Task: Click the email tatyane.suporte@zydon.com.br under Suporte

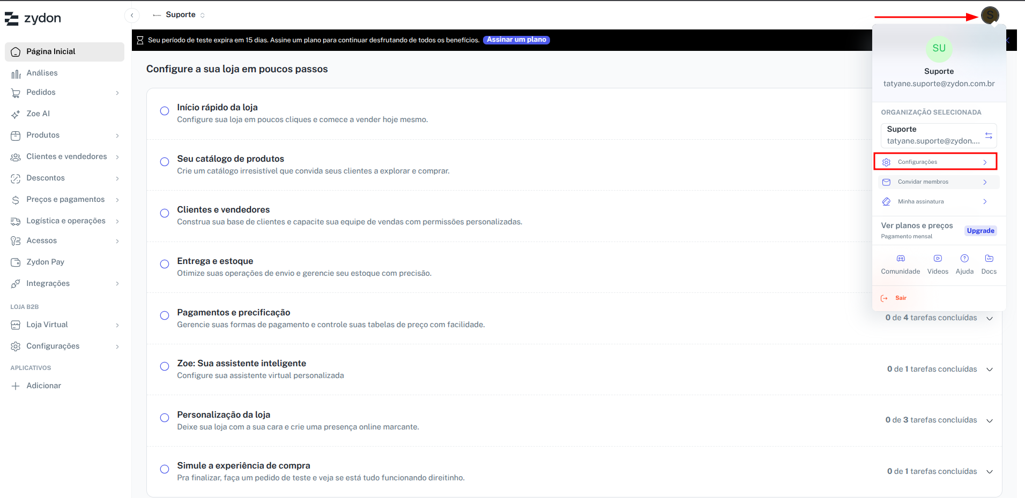Action: pyautogui.click(x=939, y=84)
